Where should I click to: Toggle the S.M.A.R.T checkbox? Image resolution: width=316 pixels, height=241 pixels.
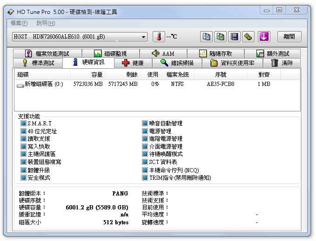(x=23, y=124)
